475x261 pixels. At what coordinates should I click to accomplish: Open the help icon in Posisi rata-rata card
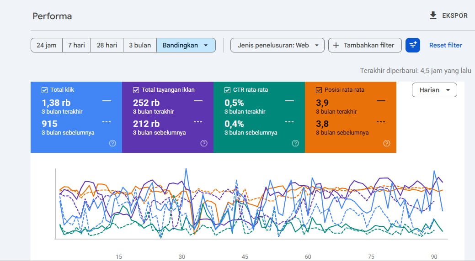(x=387, y=143)
